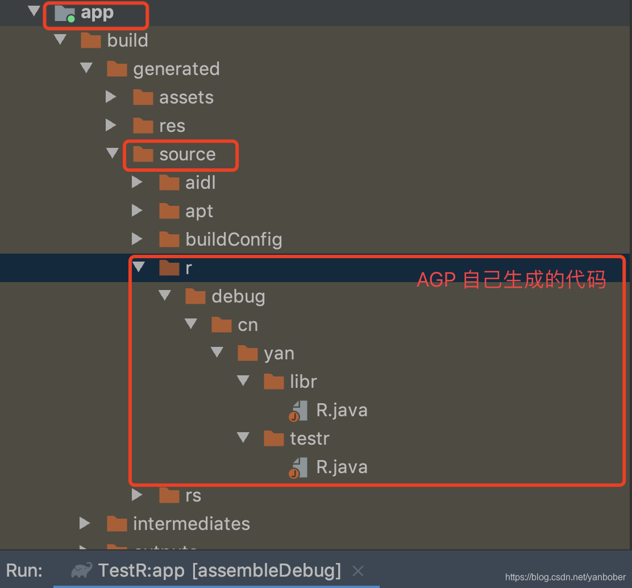Open R.java text under testr

click(342, 467)
